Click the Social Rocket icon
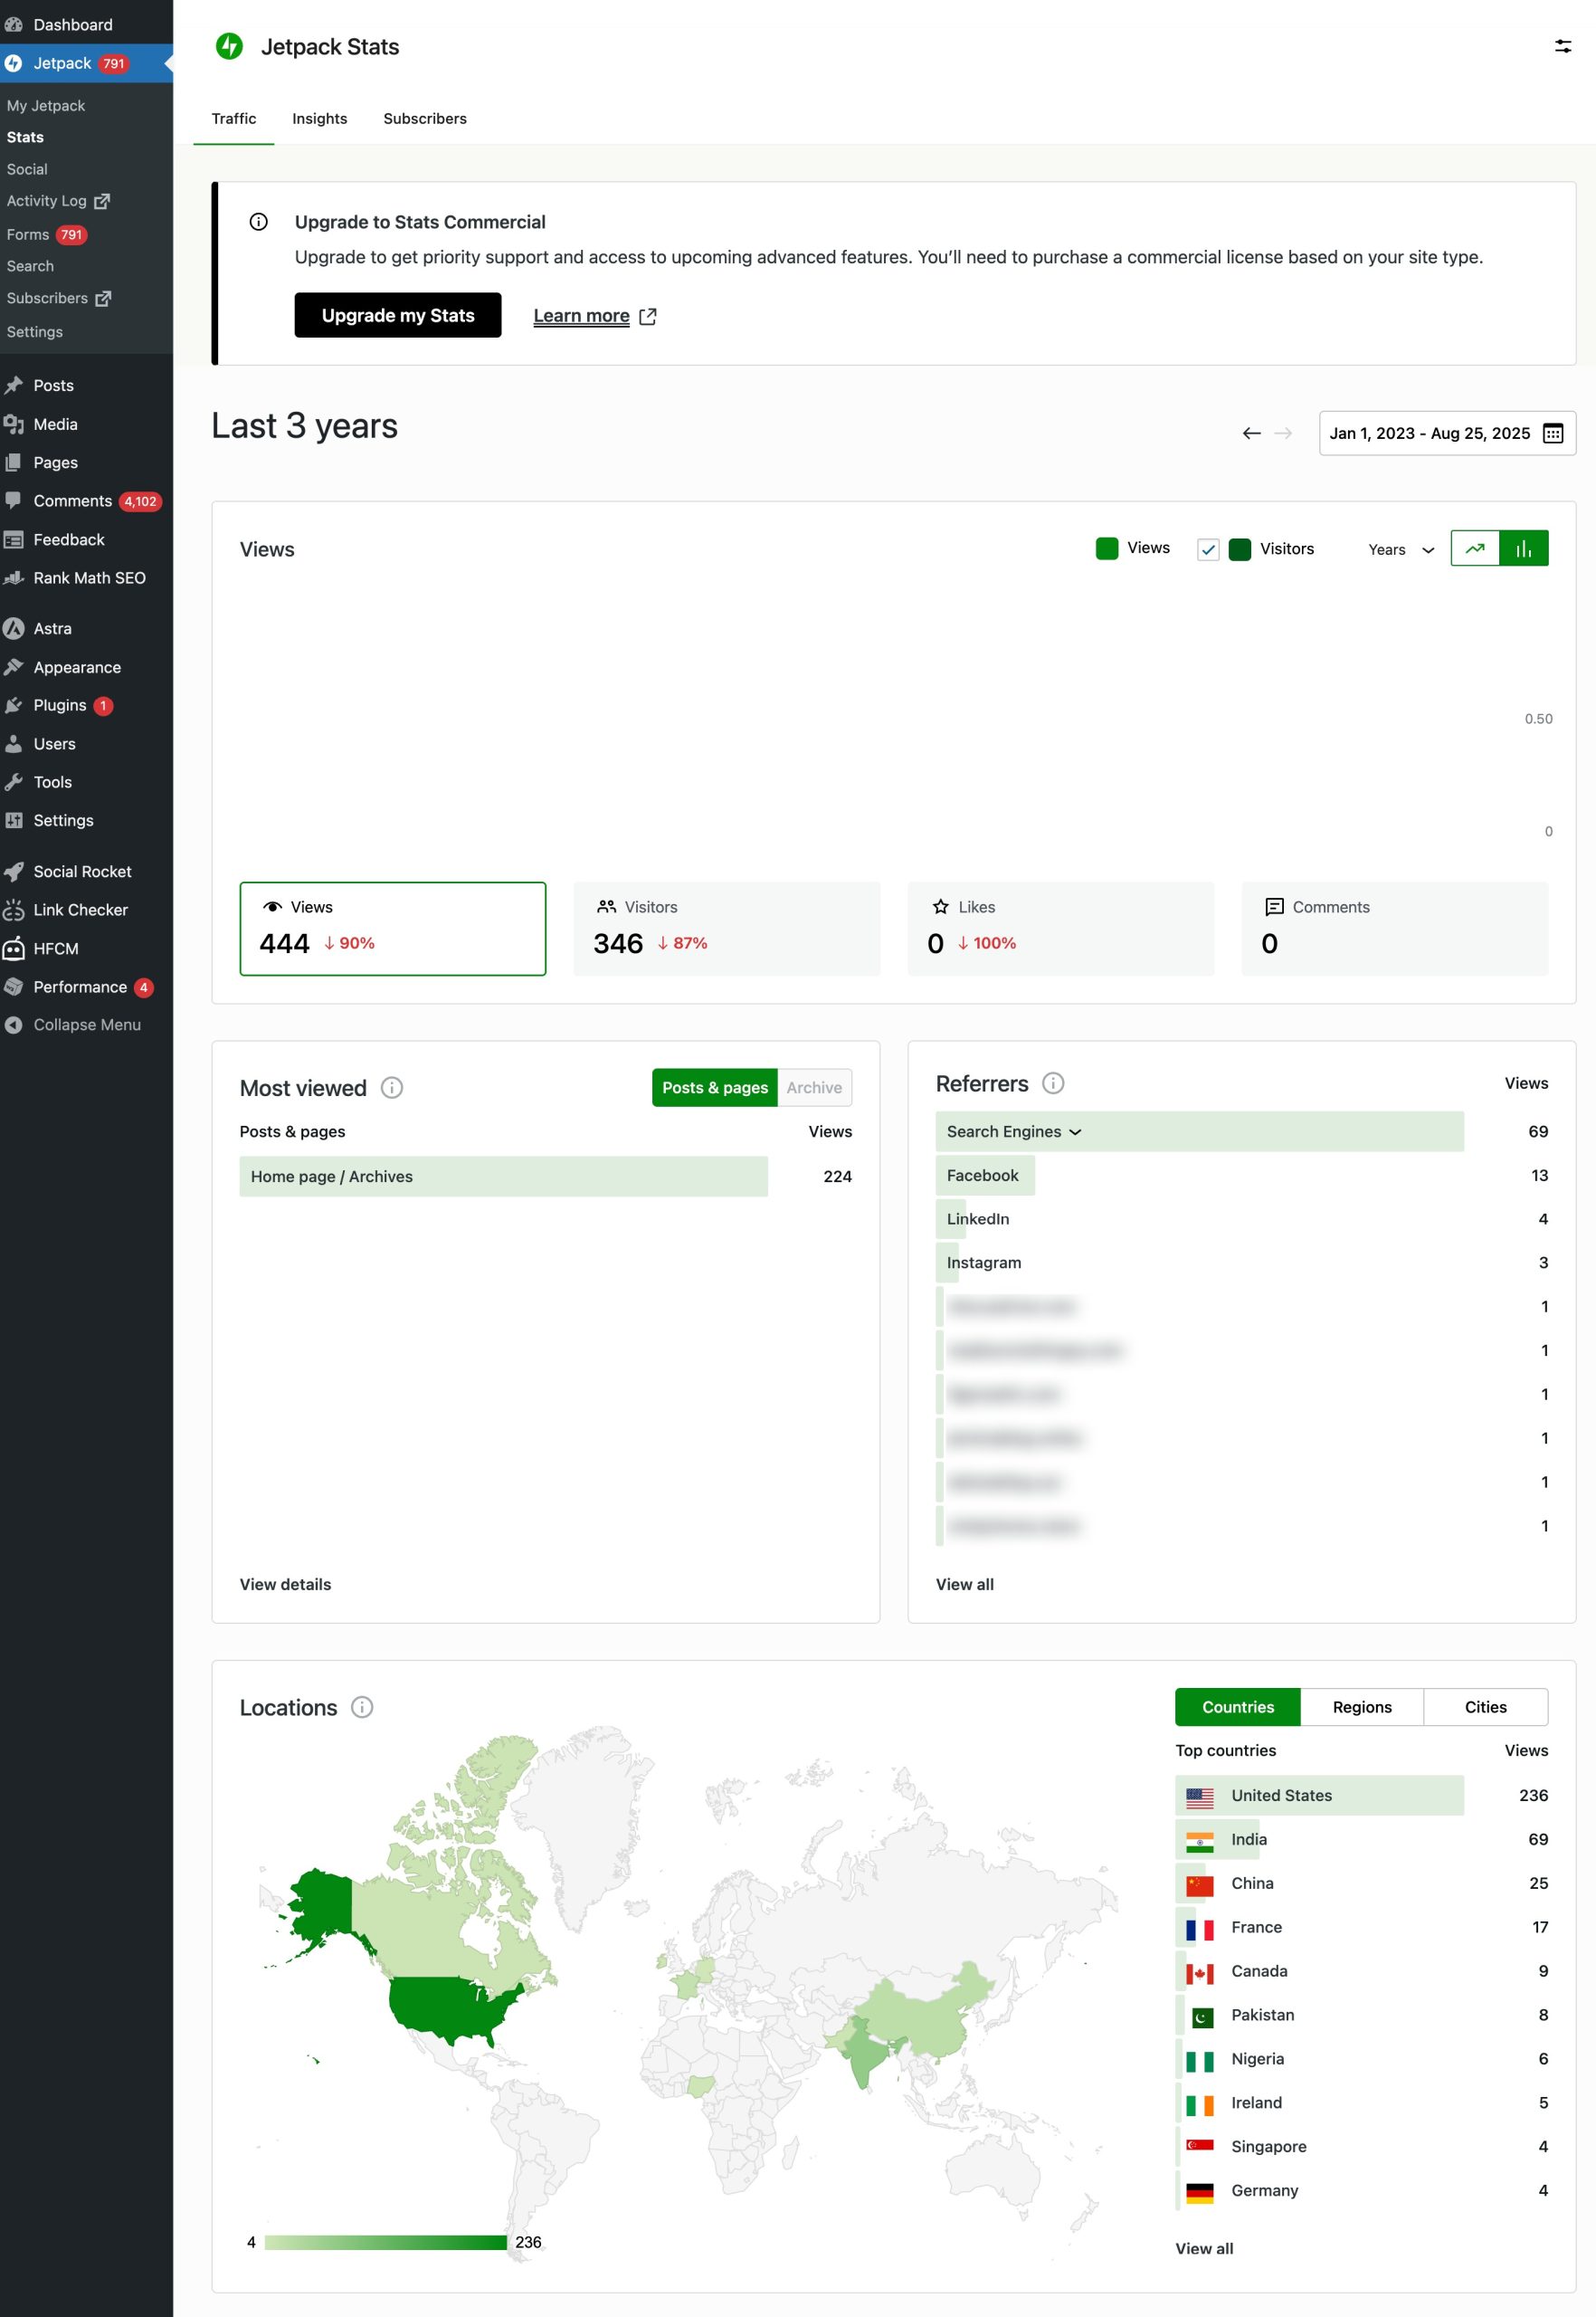Image resolution: width=1596 pixels, height=2317 pixels. coord(14,872)
